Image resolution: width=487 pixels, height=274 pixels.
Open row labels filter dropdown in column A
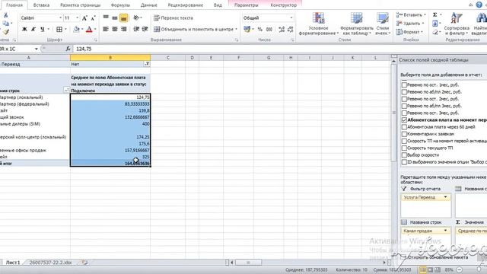pos(66,90)
